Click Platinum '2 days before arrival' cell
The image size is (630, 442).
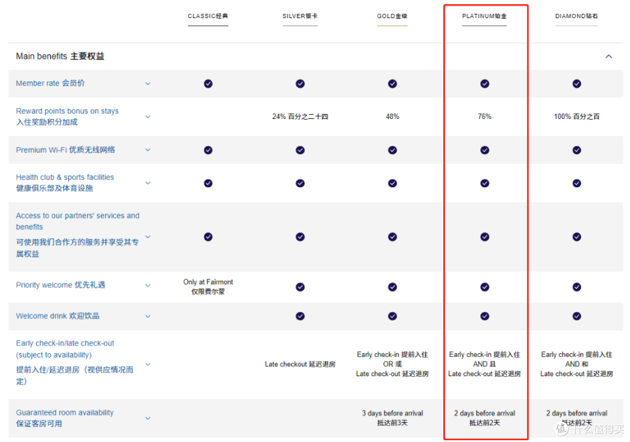pos(485,418)
